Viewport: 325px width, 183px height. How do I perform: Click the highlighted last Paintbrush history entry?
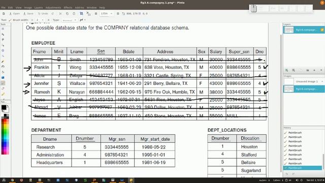(303, 168)
